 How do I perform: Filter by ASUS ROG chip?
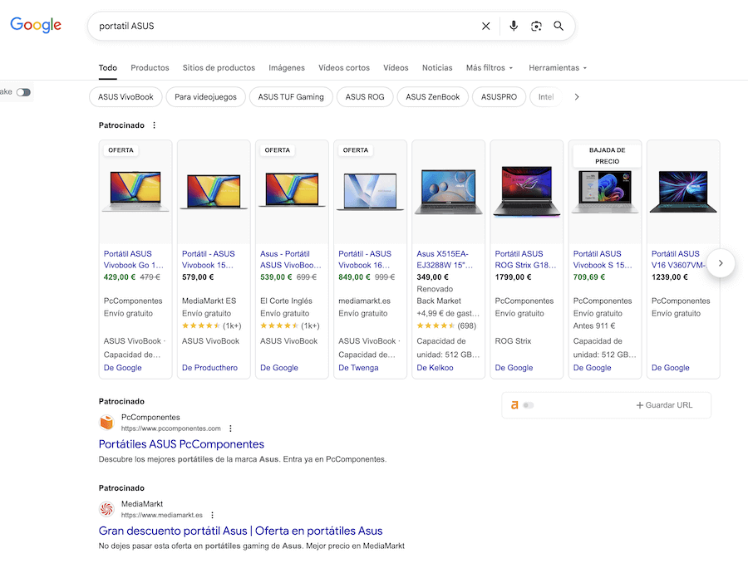pos(365,97)
